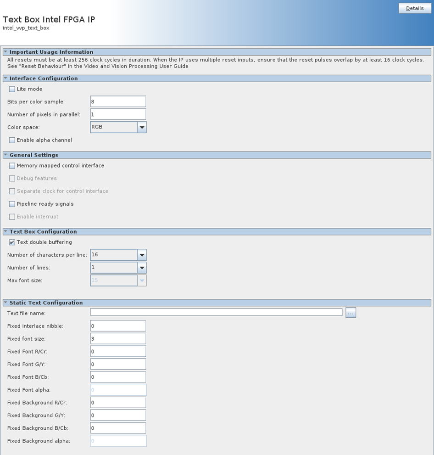Click the Fixed interlace nibble field

pos(118,326)
